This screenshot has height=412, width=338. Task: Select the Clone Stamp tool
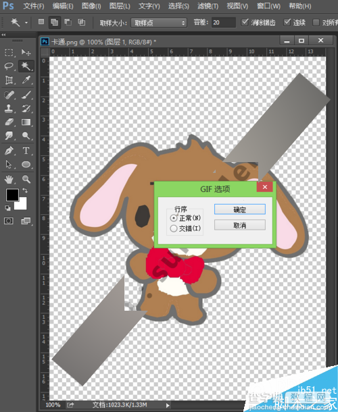[x=9, y=108]
